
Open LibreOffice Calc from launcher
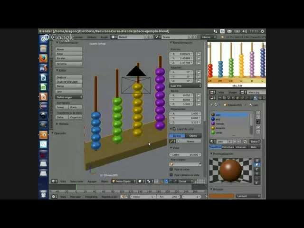point(43,87)
